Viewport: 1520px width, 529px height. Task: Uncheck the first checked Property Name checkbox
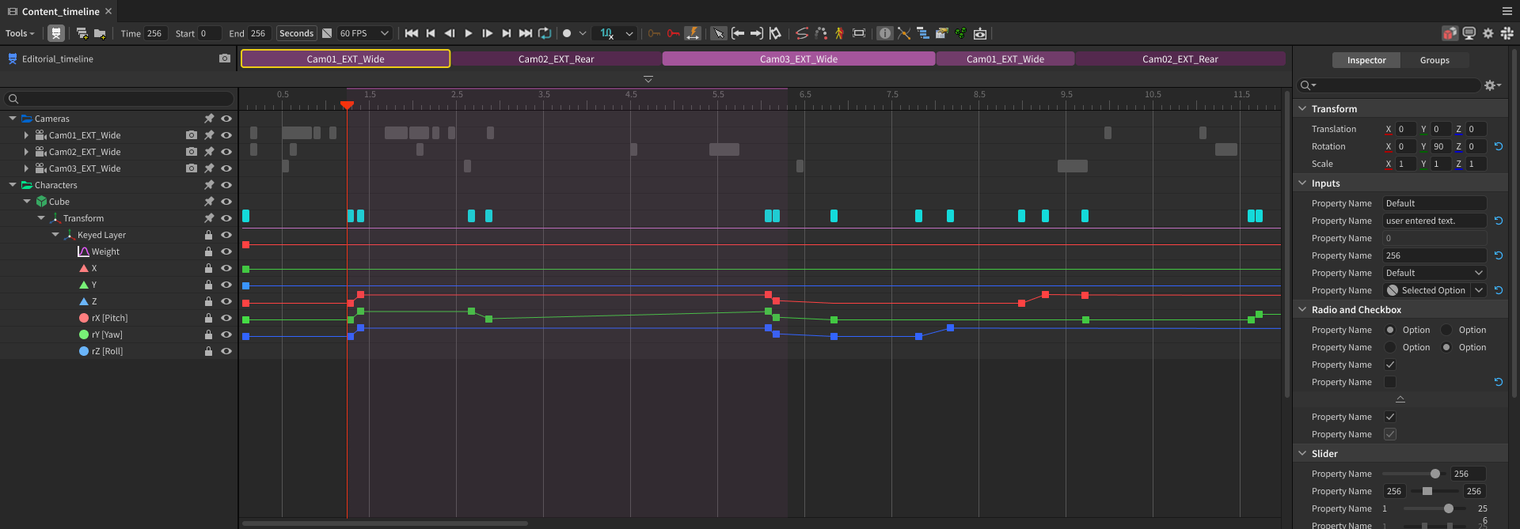click(1389, 365)
